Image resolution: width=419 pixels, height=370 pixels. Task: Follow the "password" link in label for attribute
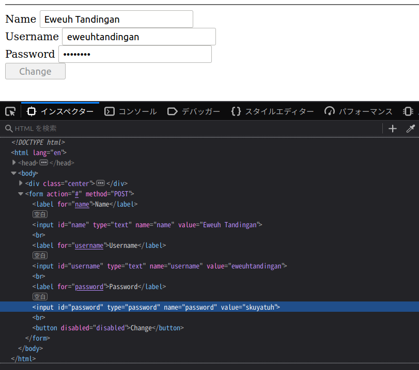(x=89, y=287)
